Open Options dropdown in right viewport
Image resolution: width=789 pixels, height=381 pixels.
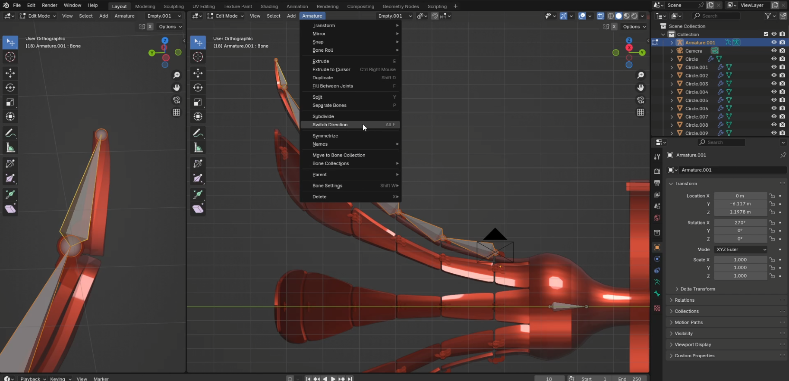634,27
